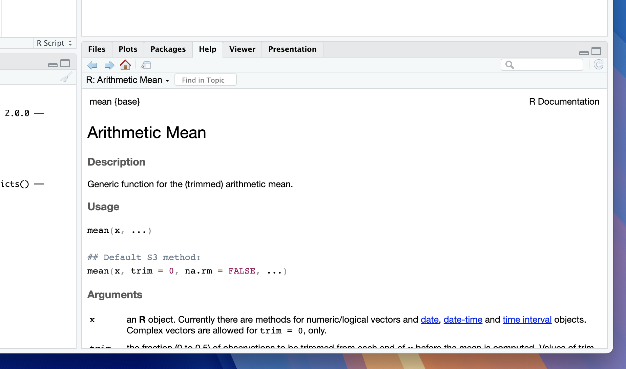Switch to the Files tab
The height and width of the screenshot is (369, 626).
pyautogui.click(x=97, y=49)
